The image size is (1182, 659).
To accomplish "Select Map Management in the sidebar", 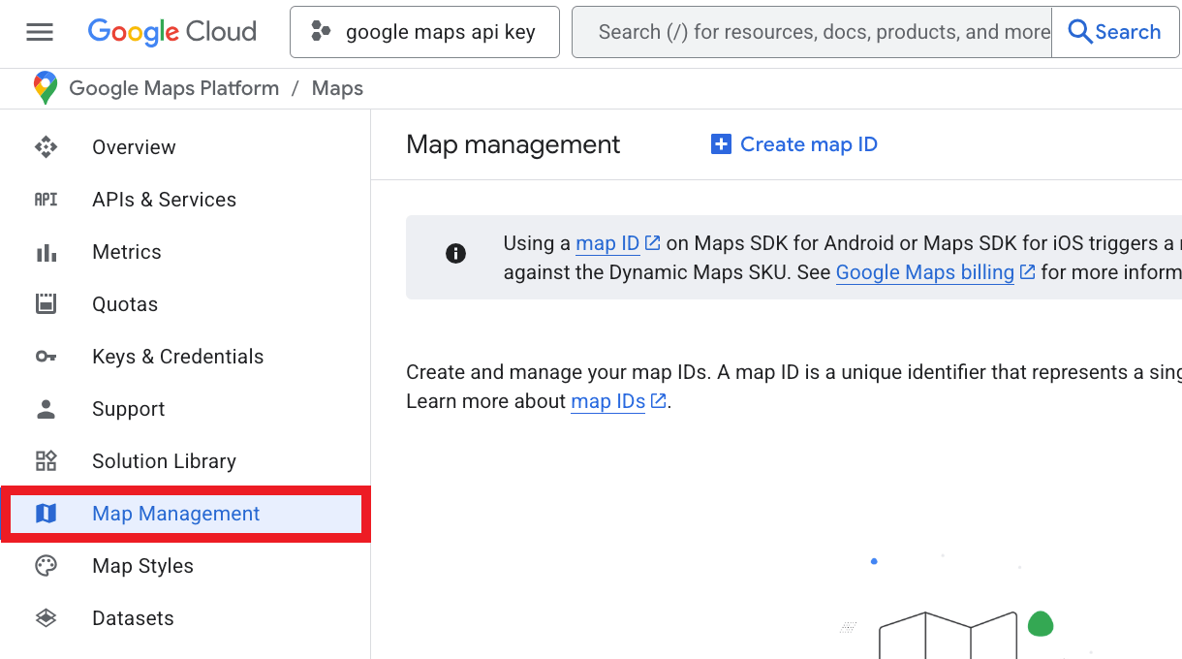I will [x=175, y=514].
